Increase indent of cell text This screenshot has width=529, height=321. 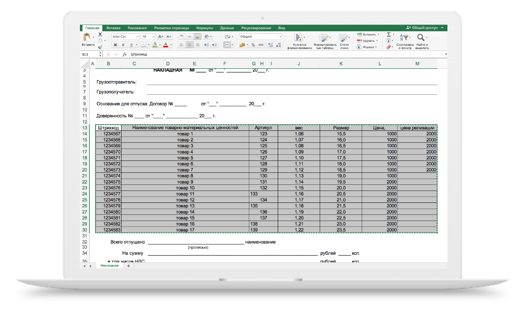(x=215, y=45)
